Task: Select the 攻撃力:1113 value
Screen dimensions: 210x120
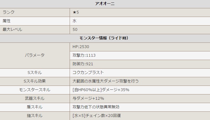Action: [84, 55]
